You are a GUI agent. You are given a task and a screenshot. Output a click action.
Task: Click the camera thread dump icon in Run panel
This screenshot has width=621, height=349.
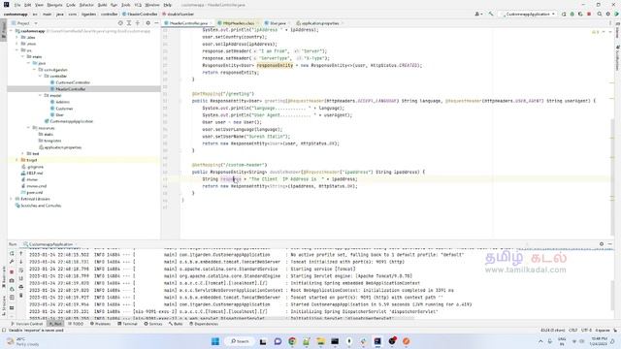(x=12, y=280)
